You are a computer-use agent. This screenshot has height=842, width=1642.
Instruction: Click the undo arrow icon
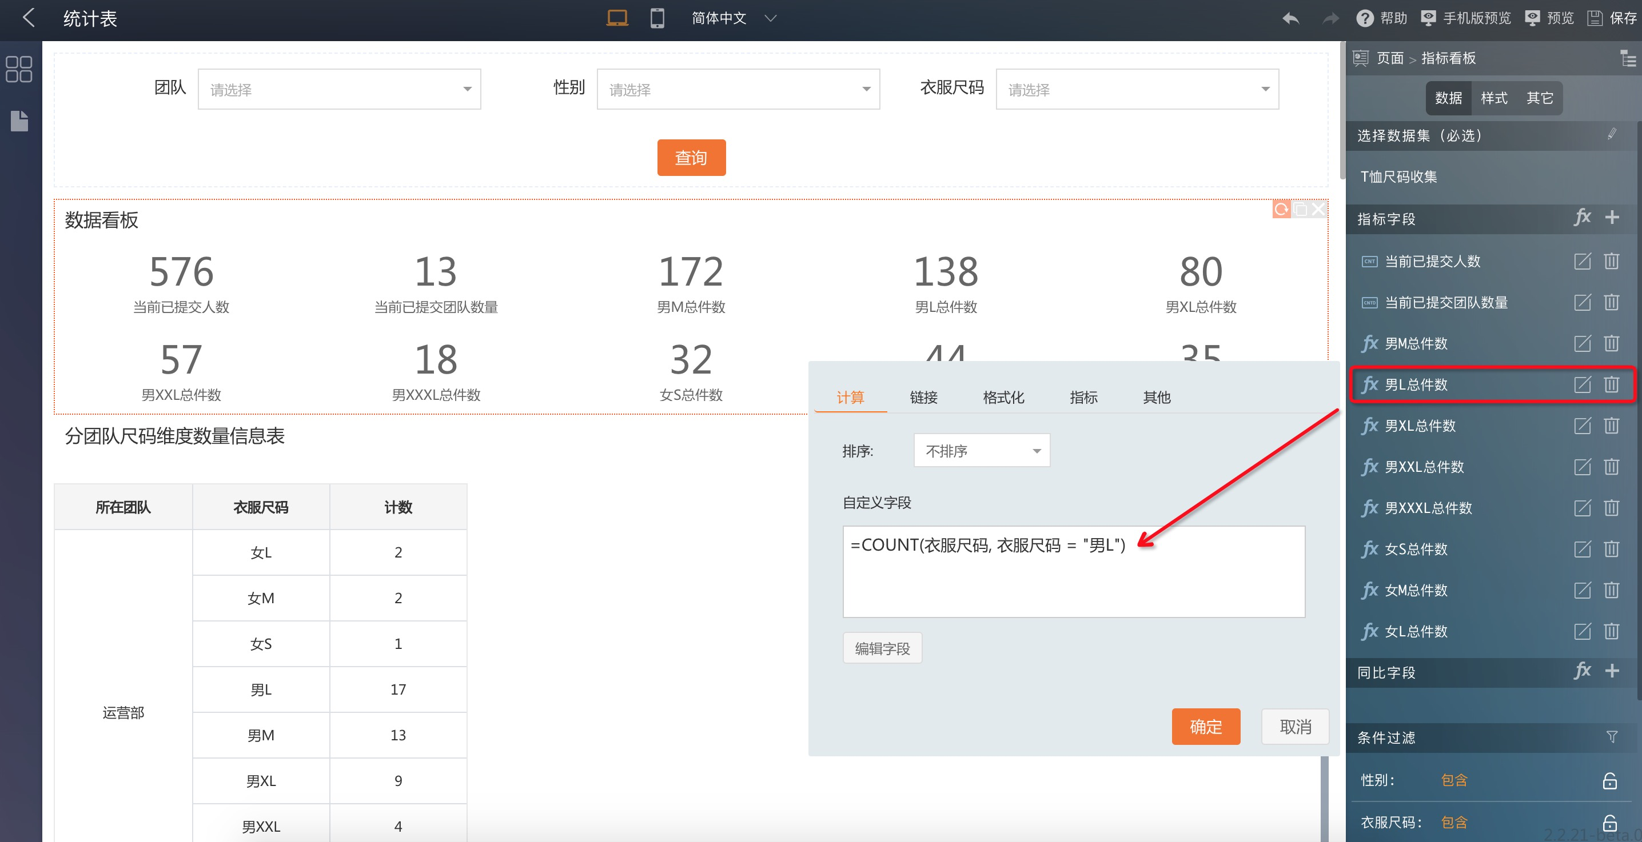click(x=1290, y=18)
